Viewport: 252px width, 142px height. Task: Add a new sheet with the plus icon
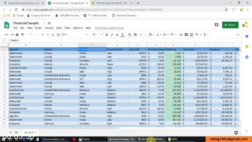10,133
